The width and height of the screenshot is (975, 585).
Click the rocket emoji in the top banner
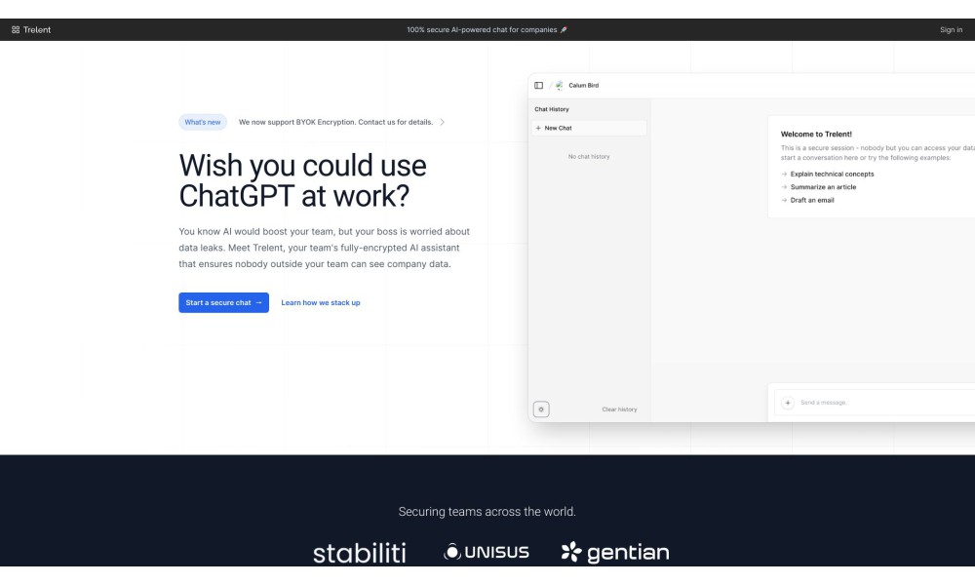tap(564, 30)
